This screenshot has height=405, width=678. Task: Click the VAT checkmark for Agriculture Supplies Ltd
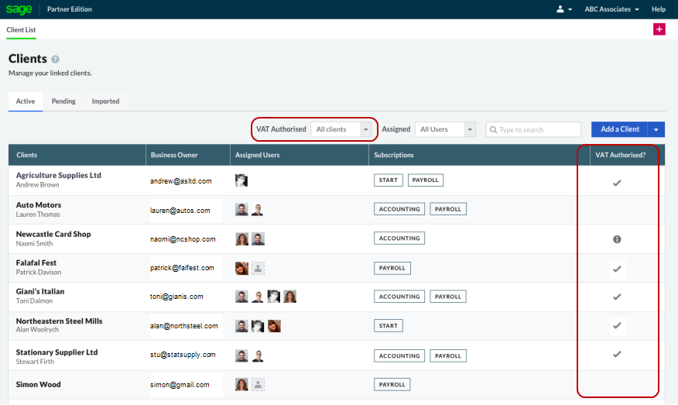[617, 183]
